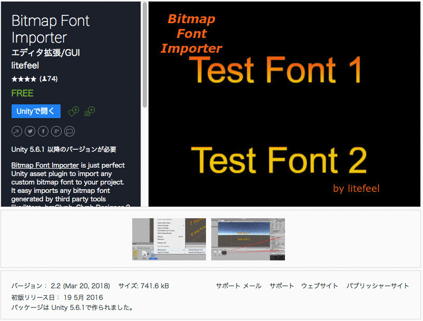Open 'サポート メール' link
The height and width of the screenshot is (321, 423).
click(239, 286)
